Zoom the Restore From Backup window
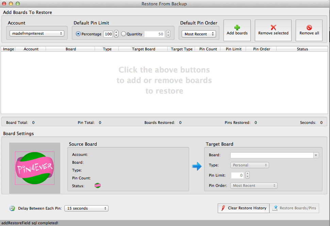Image resolution: width=330 pixels, height=226 pixels. tap(18, 4)
